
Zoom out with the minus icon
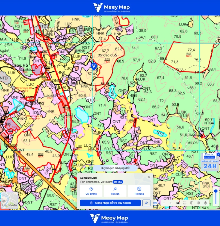pos(164,203)
